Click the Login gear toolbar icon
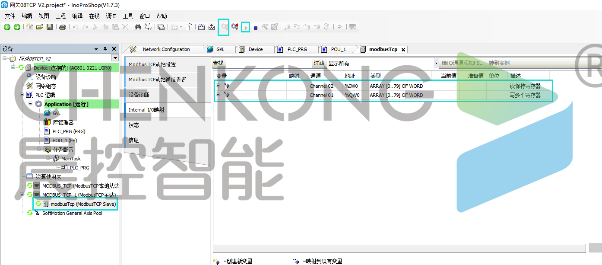 pyautogui.click(x=224, y=27)
